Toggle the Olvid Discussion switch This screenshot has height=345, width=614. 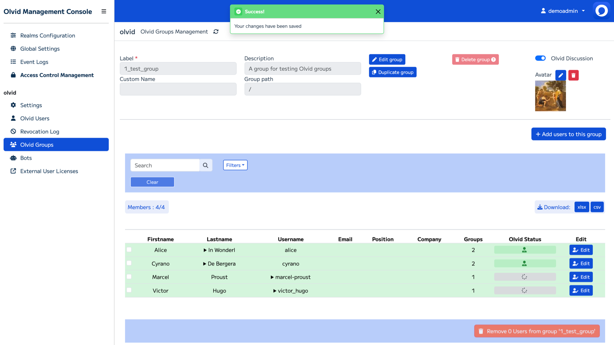(x=540, y=58)
